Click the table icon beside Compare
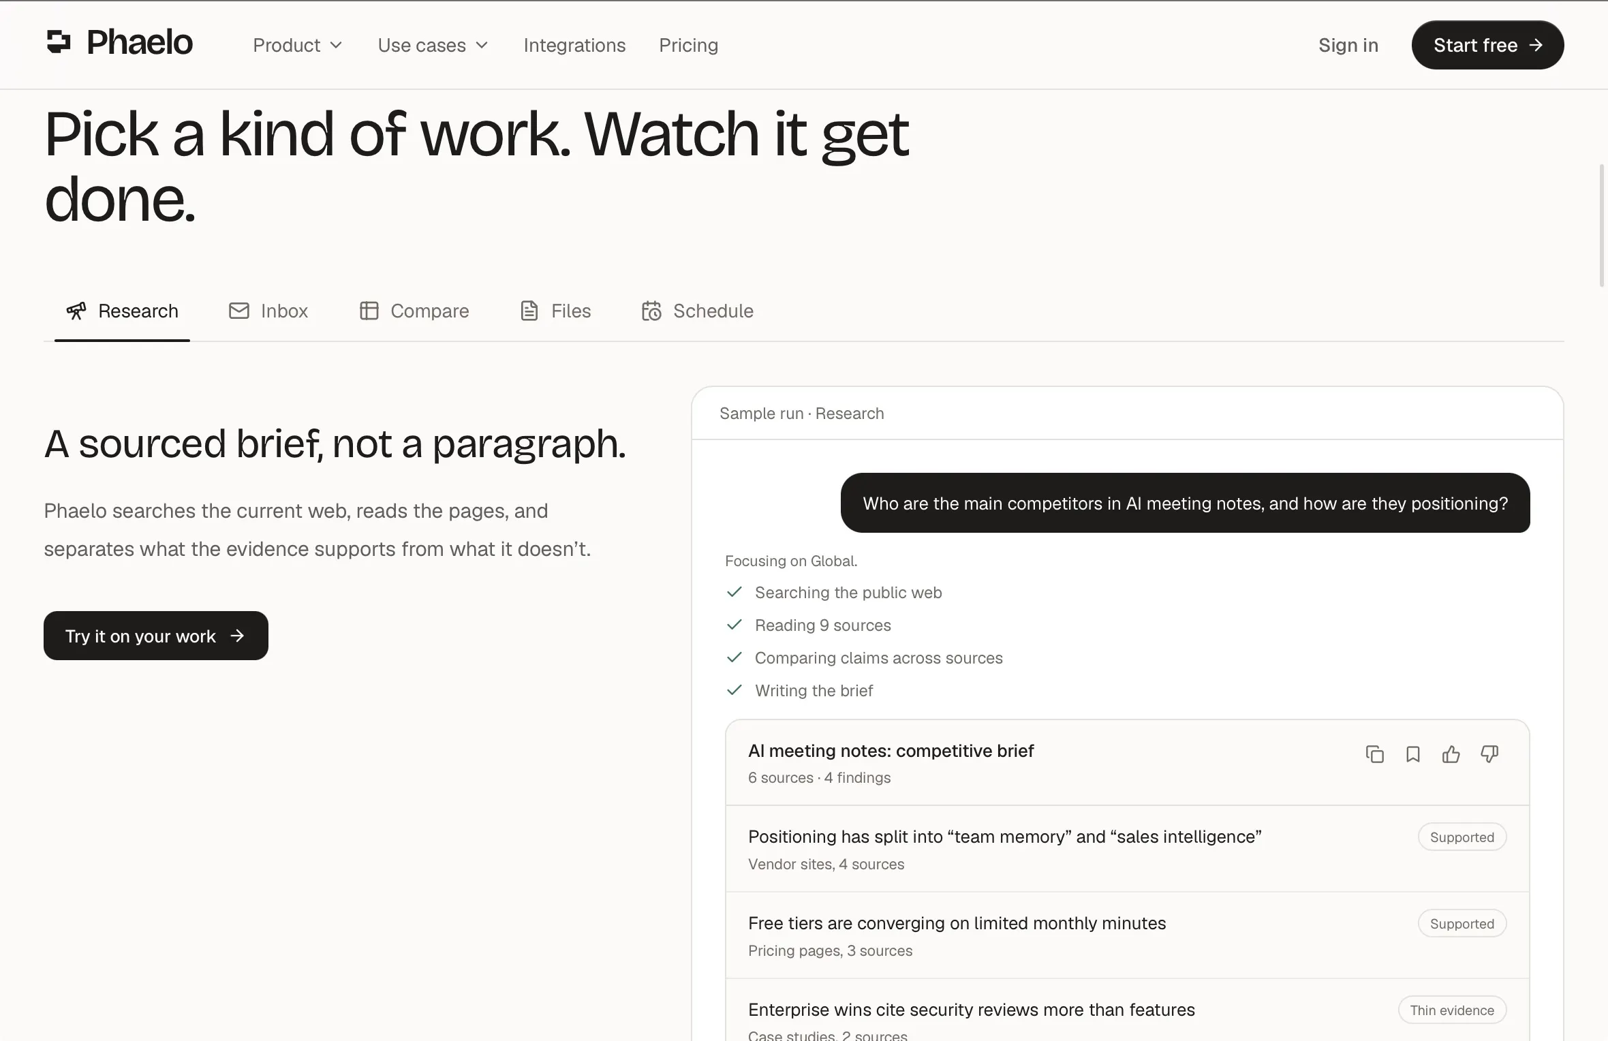 [369, 311]
